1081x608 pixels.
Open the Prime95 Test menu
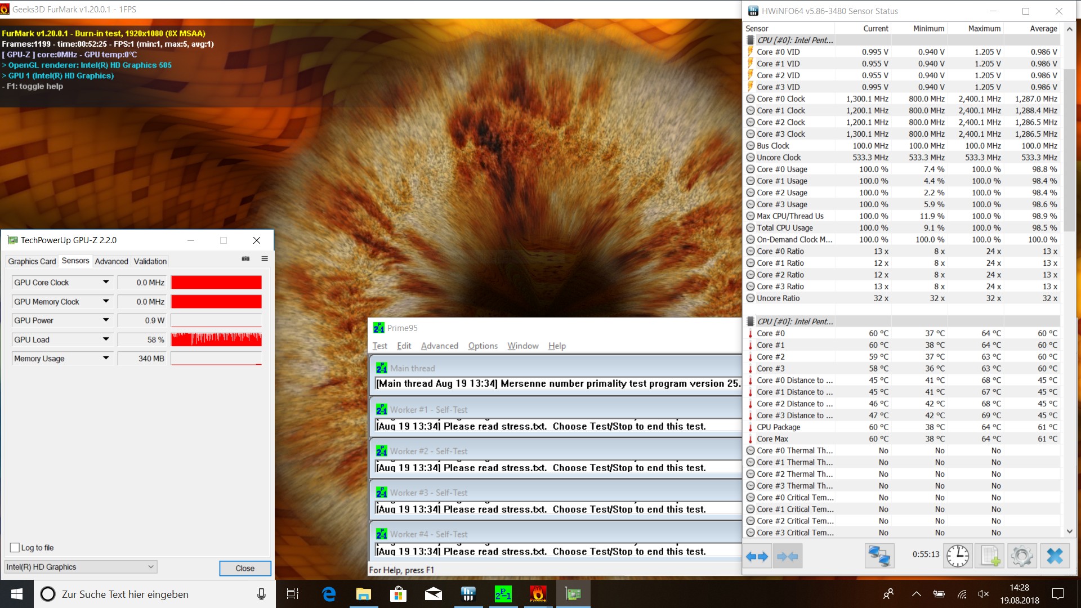click(379, 346)
